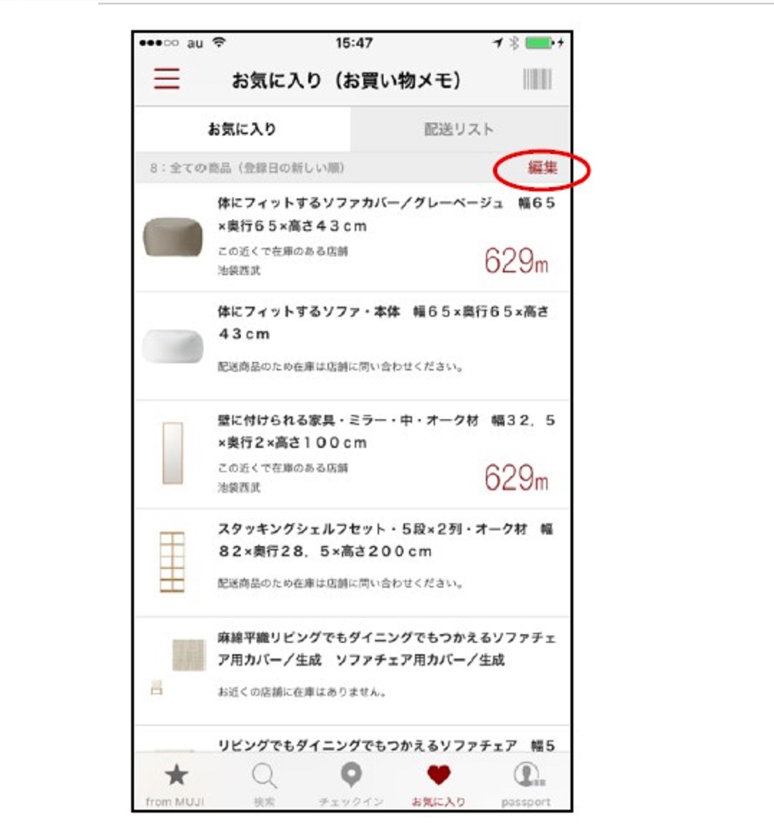Tap the barcode scanner icon
The width and height of the screenshot is (774, 837).
coord(537,79)
